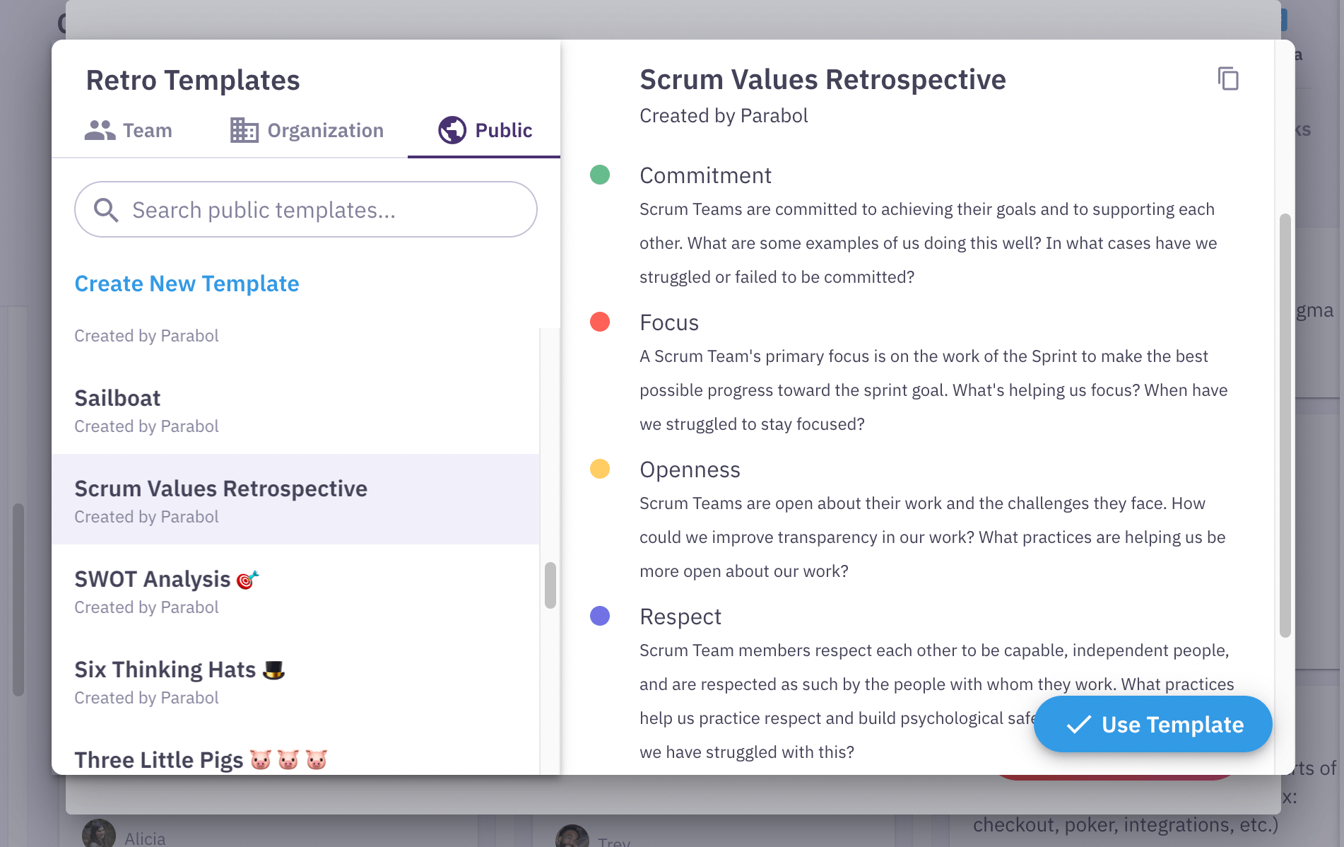Switch to the Team tab

129,131
